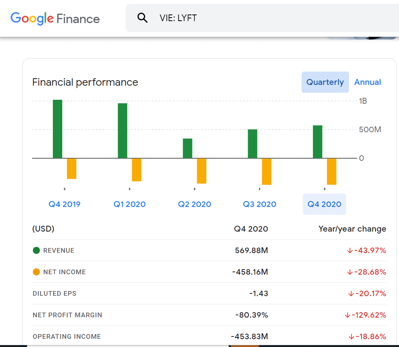399x347 pixels.
Task: Click the NET PROFIT MARGIN row label
Action: (x=67, y=315)
